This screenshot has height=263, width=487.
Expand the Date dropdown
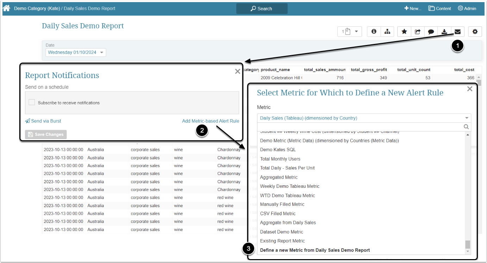[76, 52]
